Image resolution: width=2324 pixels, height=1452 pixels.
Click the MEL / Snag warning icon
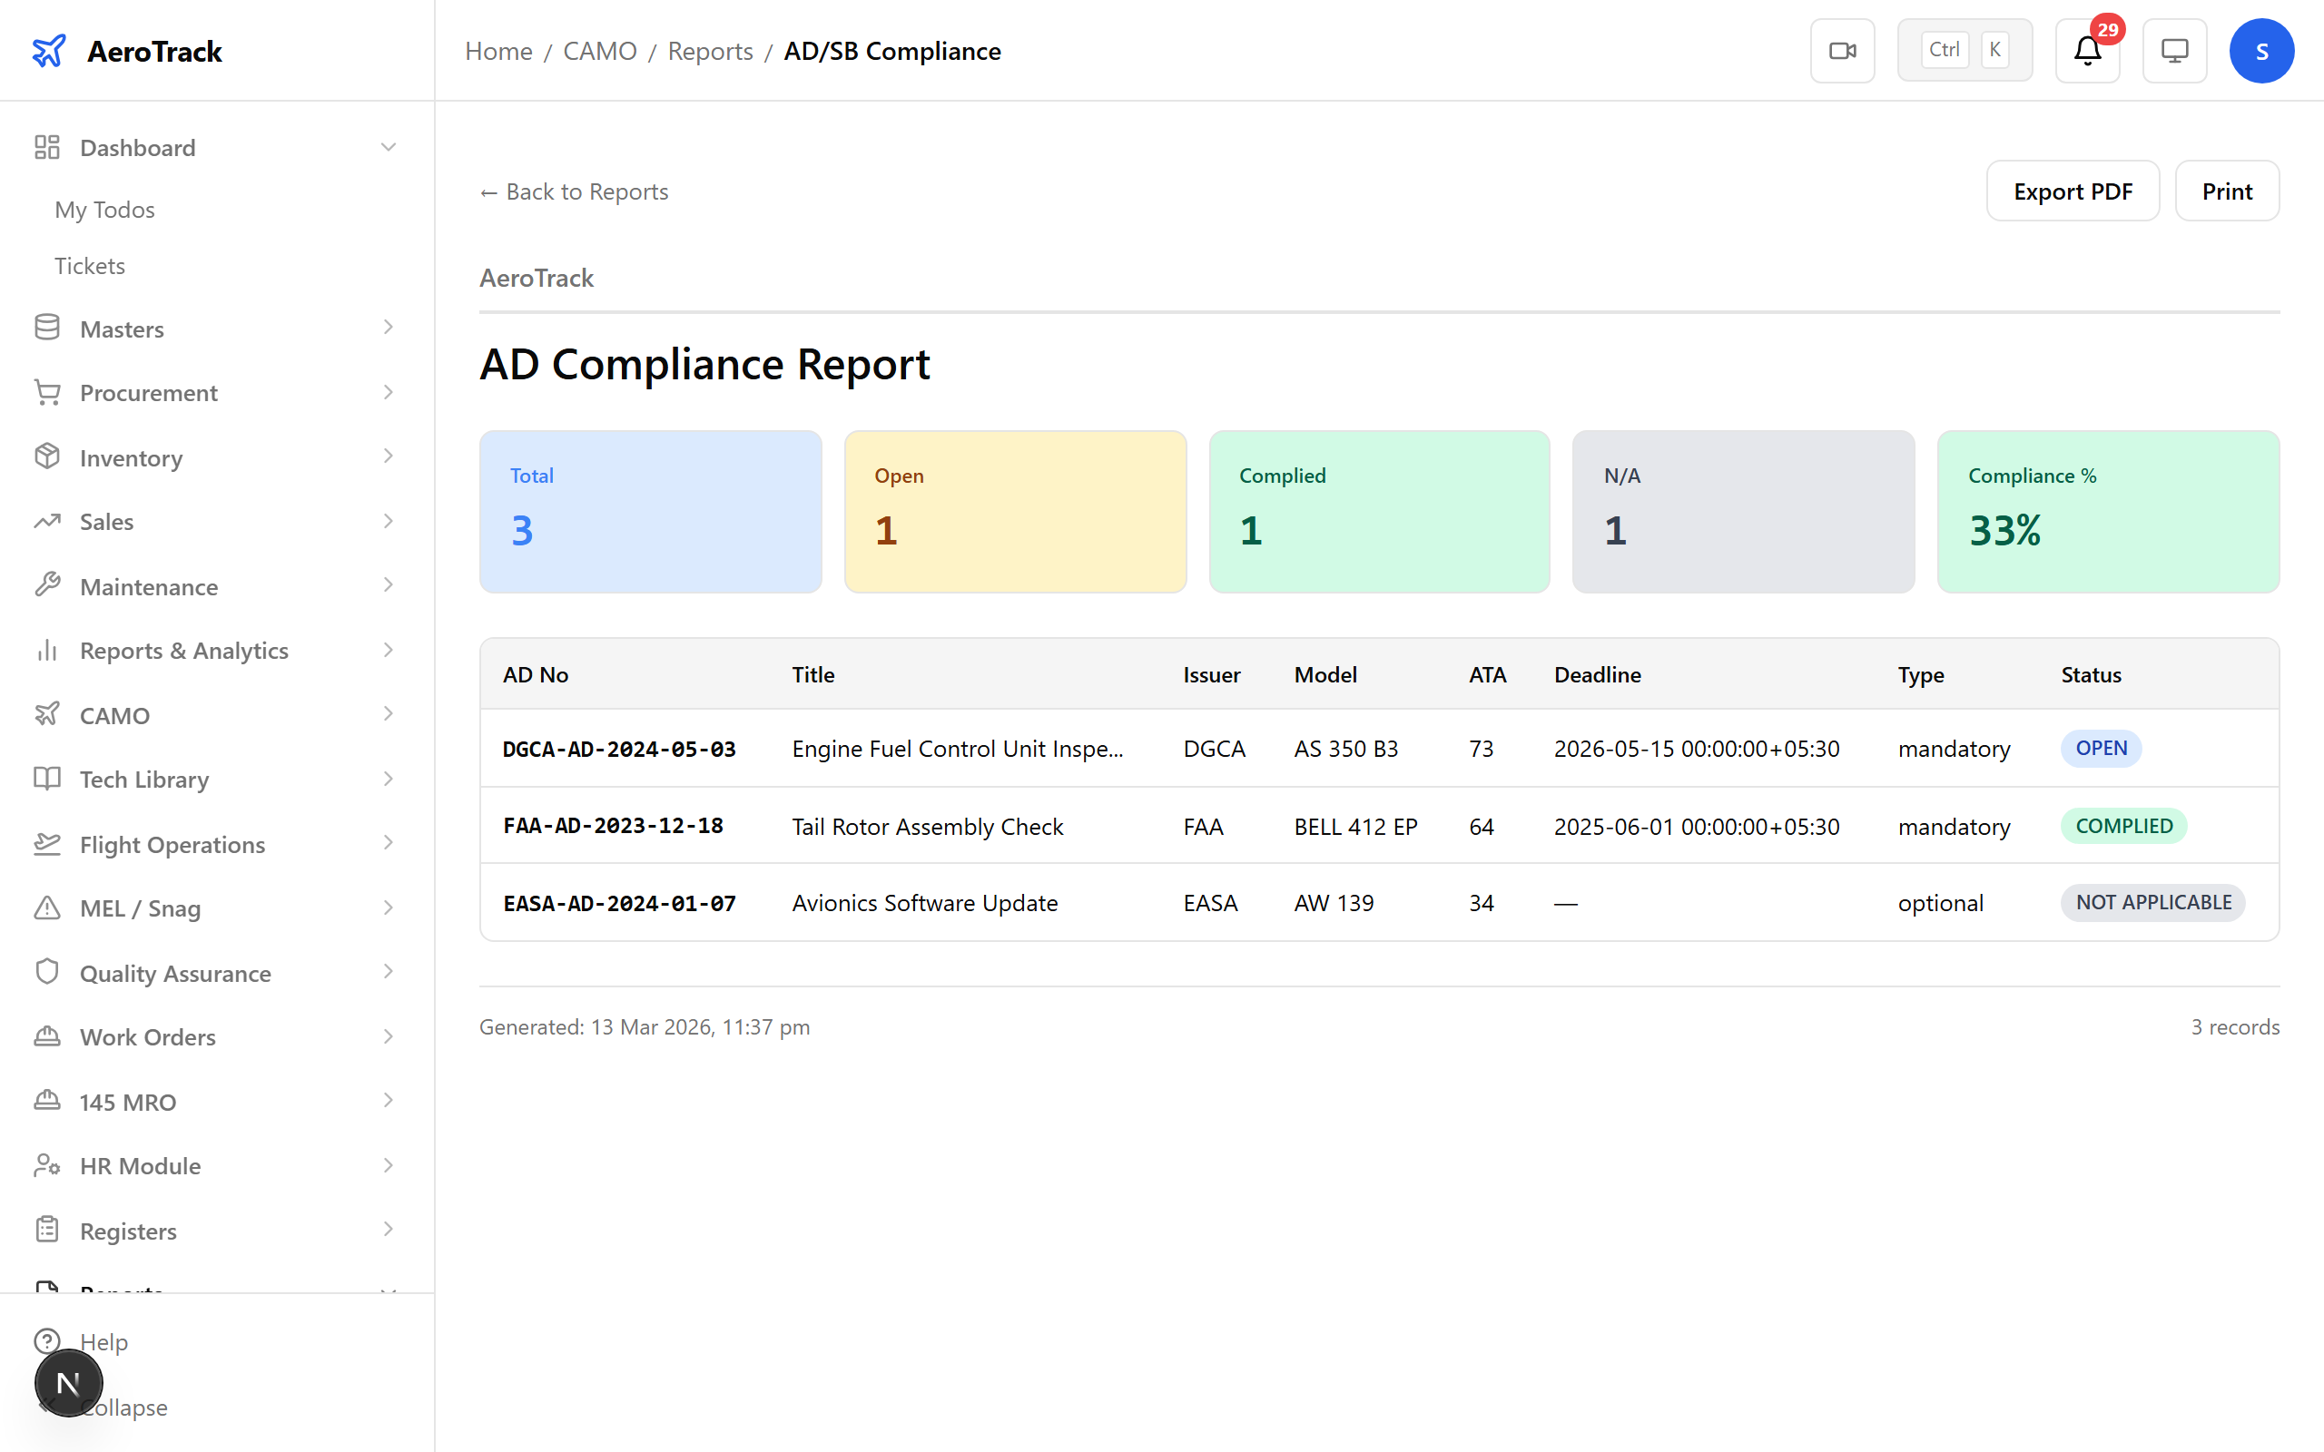coord(47,907)
